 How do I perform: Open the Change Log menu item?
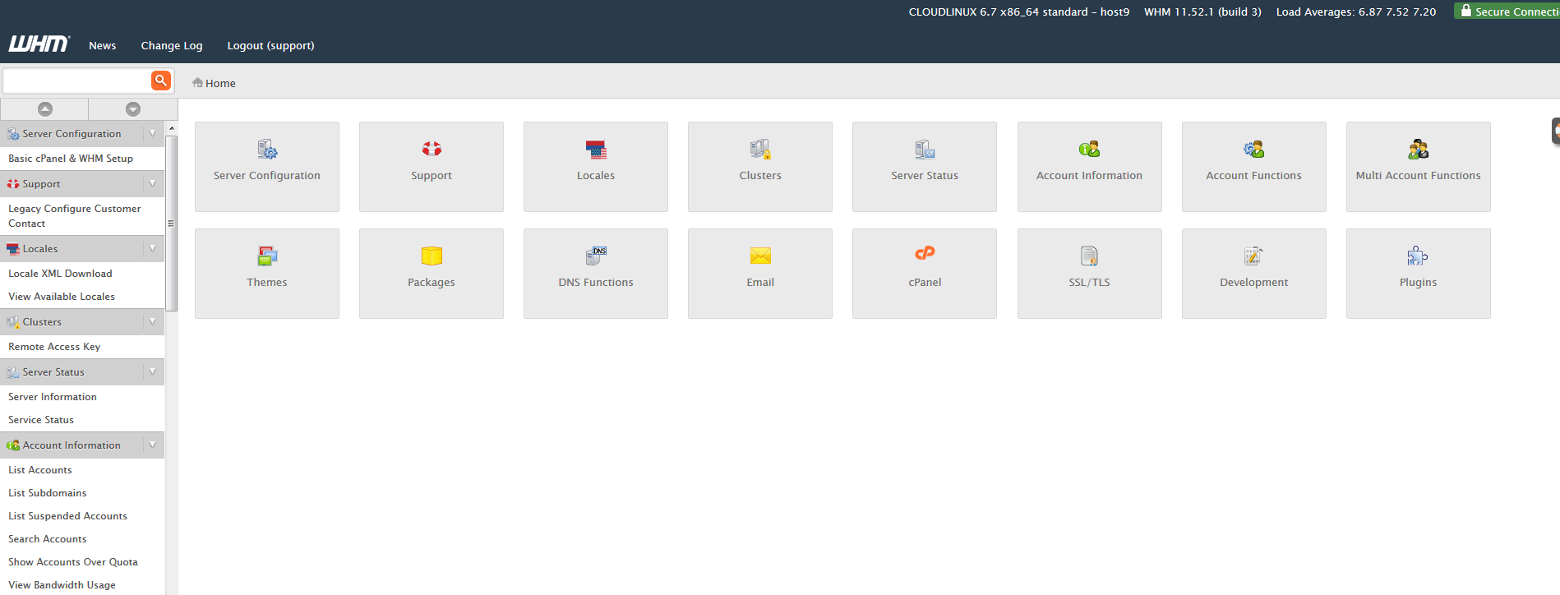pos(171,46)
